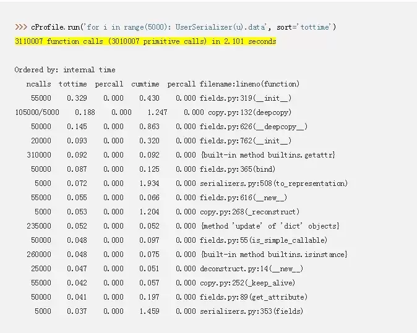Click the tottime column header
Viewport: 417px width, 333px height.
pyautogui.click(x=73, y=84)
